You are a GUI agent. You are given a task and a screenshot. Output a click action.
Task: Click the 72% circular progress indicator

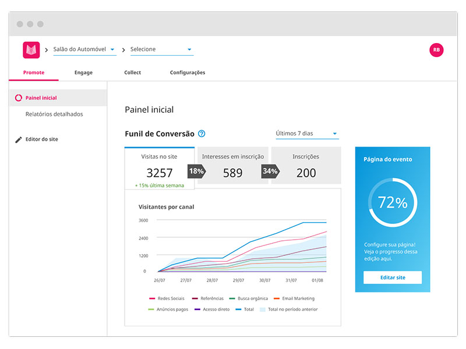(393, 202)
